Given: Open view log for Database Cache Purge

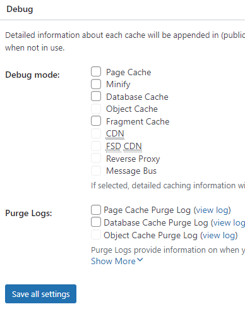Looking at the screenshot, I should 229,223.
